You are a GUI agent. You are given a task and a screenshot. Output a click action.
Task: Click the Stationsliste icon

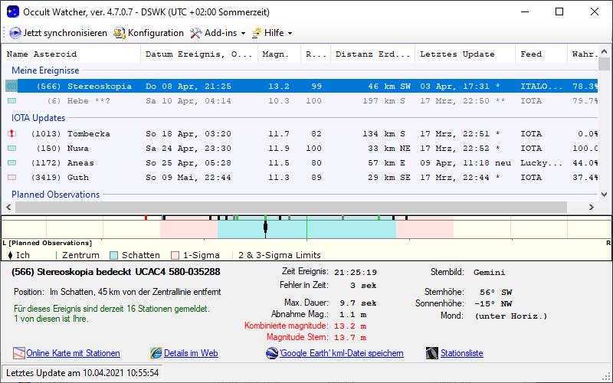pyautogui.click(x=432, y=353)
